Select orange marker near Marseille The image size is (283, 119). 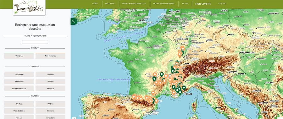coord(174,92)
